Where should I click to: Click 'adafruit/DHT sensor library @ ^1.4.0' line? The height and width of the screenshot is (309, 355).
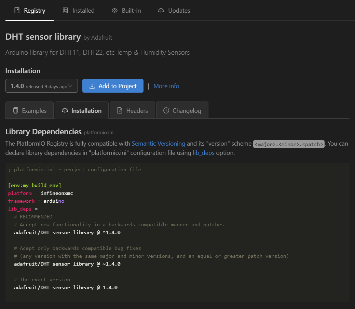pyautogui.click(x=67, y=232)
